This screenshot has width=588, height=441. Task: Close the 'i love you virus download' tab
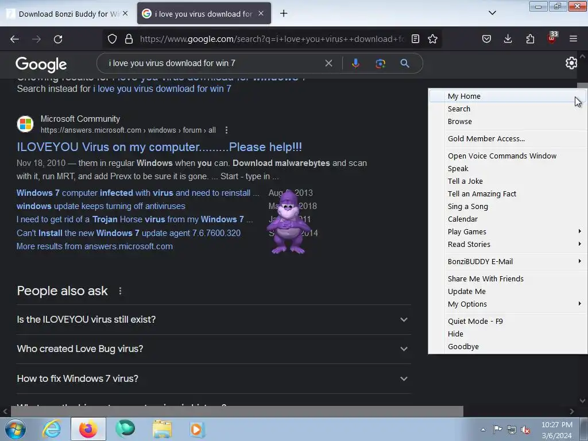coord(261,14)
